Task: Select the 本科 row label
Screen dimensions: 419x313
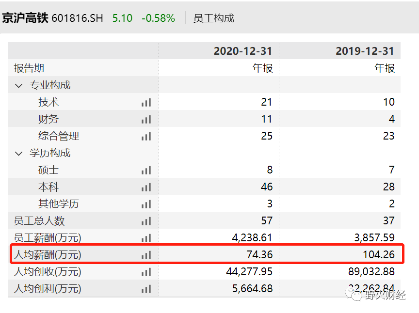Action: [x=48, y=187]
